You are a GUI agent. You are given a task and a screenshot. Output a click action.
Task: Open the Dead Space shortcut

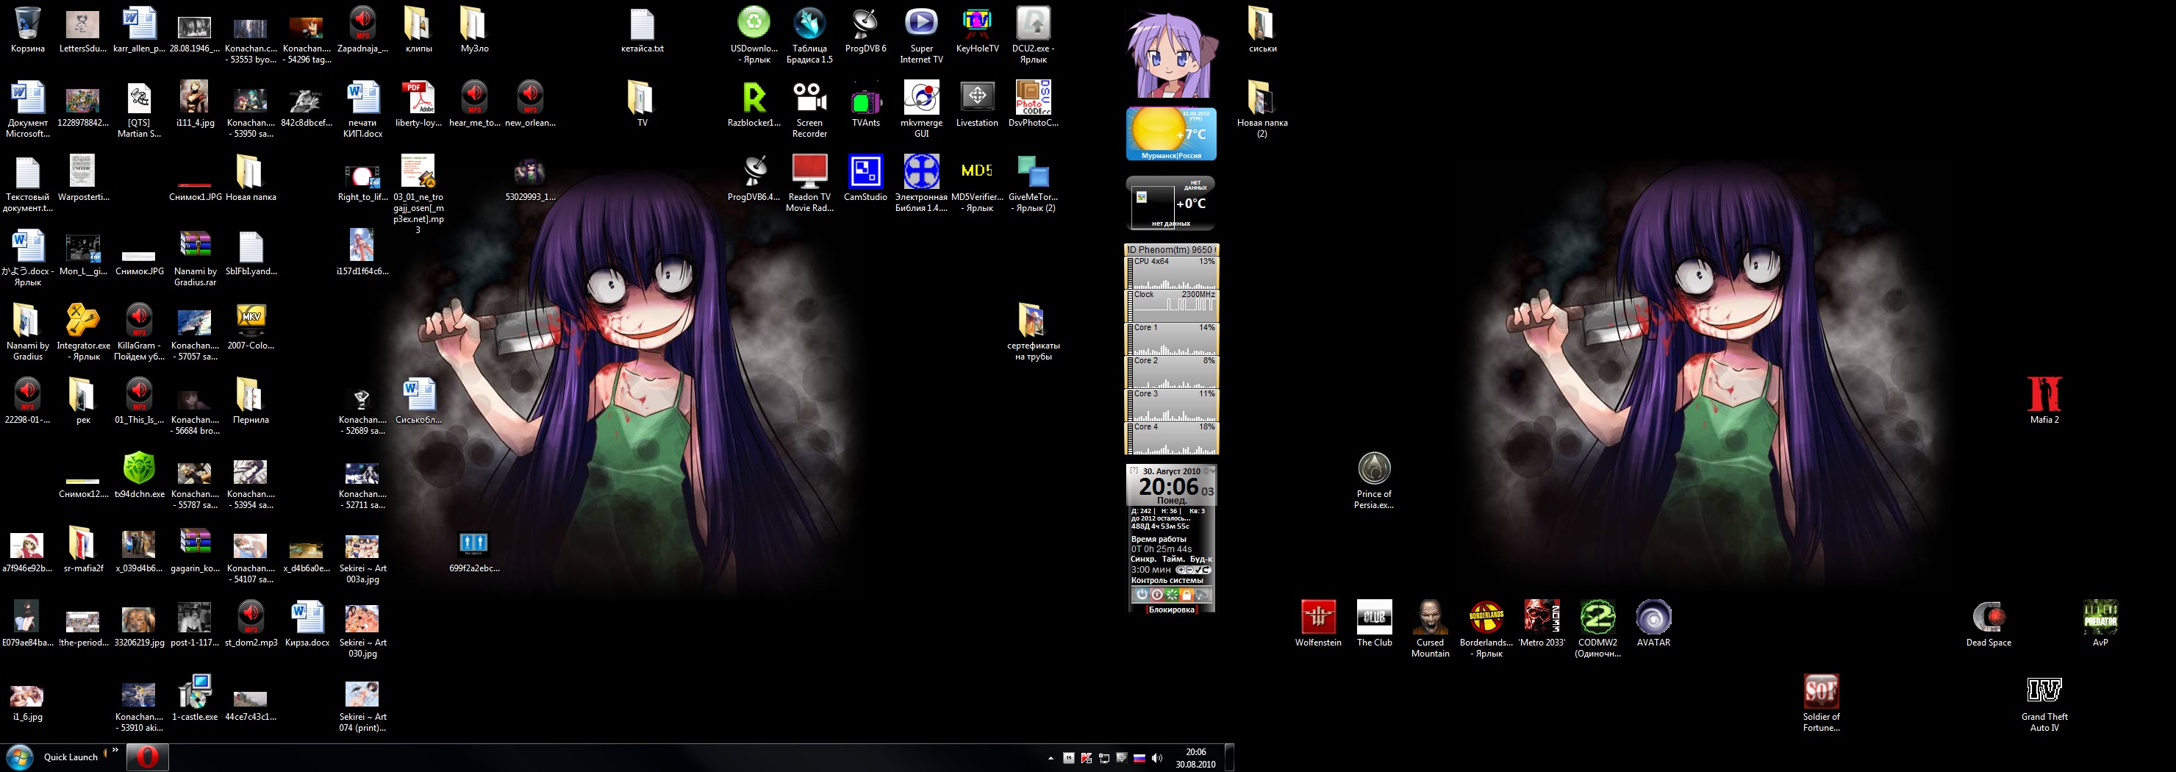(1989, 623)
